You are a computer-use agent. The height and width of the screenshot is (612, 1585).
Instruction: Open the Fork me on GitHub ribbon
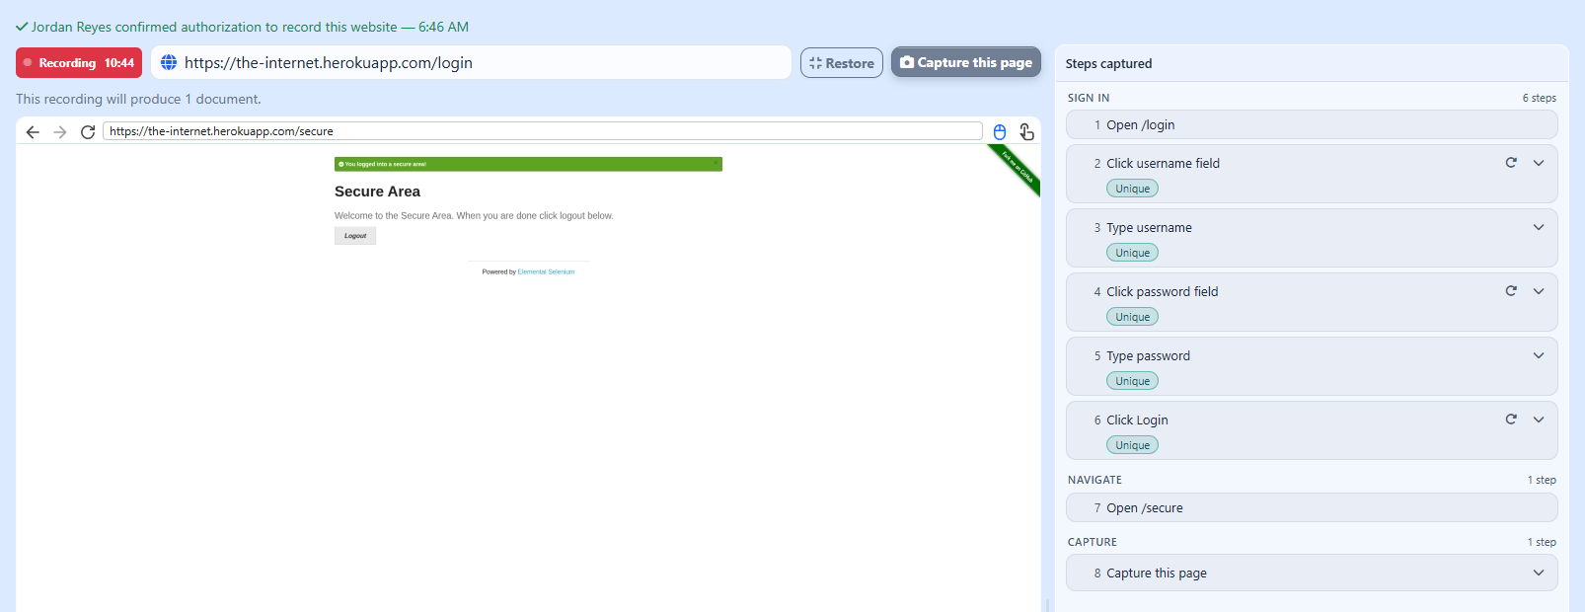1017,168
